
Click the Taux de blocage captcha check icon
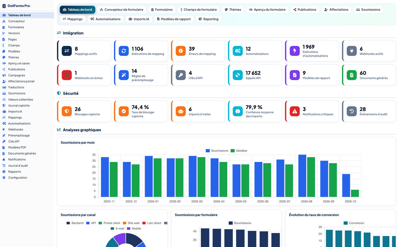(124, 111)
